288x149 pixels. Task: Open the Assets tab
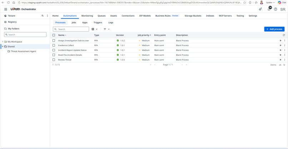pyautogui.click(x=114, y=16)
